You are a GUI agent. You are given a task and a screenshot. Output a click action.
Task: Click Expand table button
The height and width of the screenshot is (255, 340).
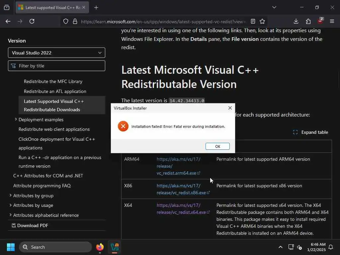tap(310, 132)
